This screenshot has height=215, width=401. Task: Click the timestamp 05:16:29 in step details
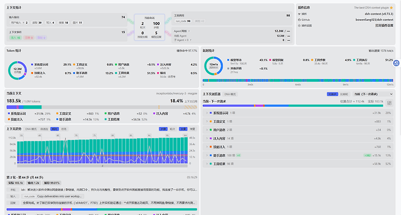192,177
